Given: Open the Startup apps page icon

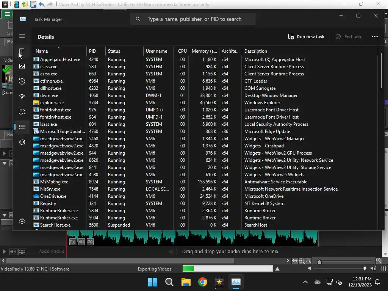Looking at the screenshot, I should point(22,97).
